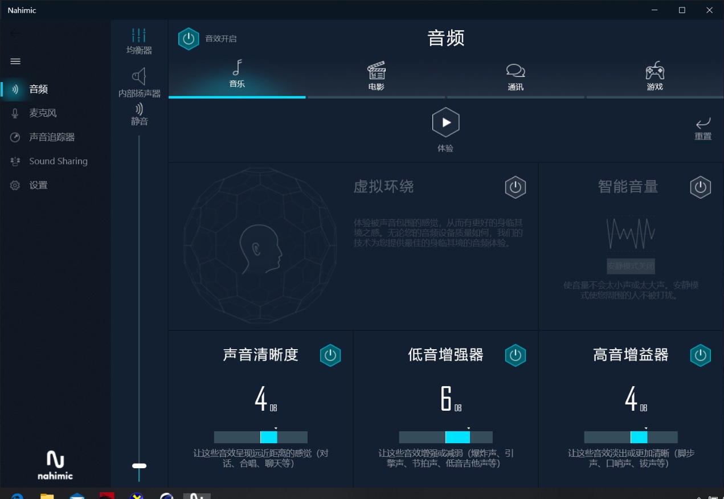Image resolution: width=724 pixels, height=499 pixels.
Task: Click the 高音增益器 treble booster power hexagon
Action: [x=700, y=355]
